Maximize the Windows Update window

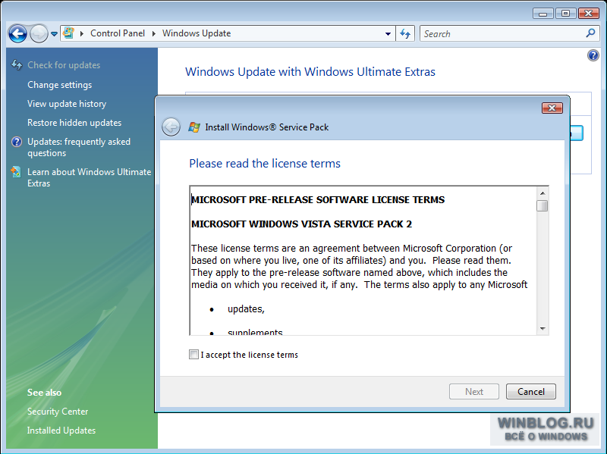click(565, 14)
